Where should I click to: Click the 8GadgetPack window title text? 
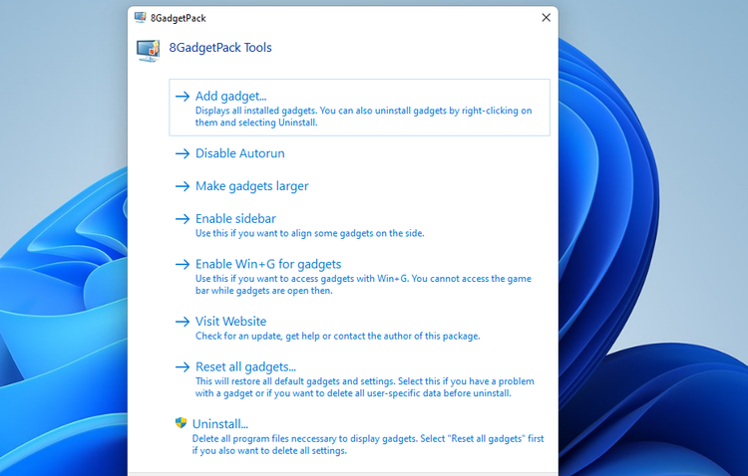coord(178,18)
